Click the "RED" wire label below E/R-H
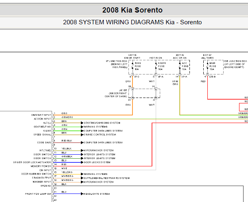Screen dimensions: 248x202 203,81
